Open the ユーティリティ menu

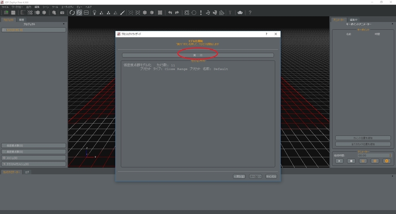[x=67, y=7]
